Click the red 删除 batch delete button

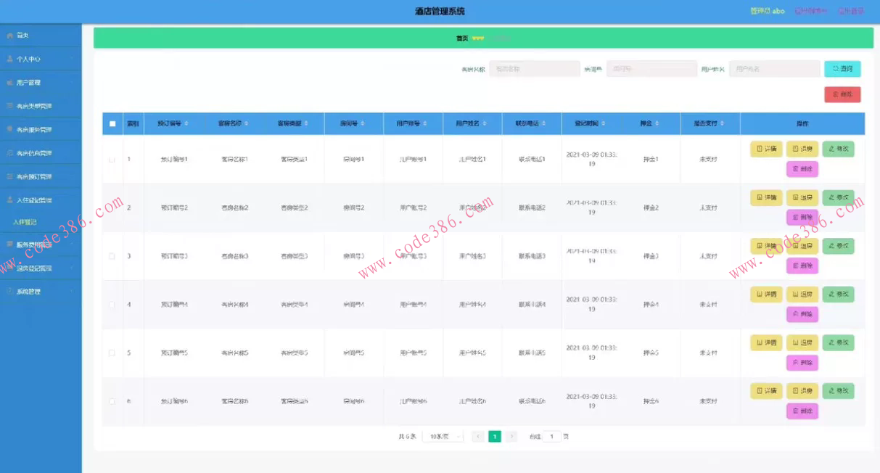point(842,94)
